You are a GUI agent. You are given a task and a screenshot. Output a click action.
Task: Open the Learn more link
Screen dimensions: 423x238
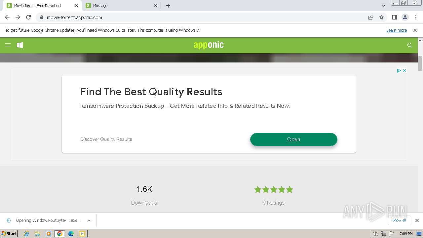397,30
